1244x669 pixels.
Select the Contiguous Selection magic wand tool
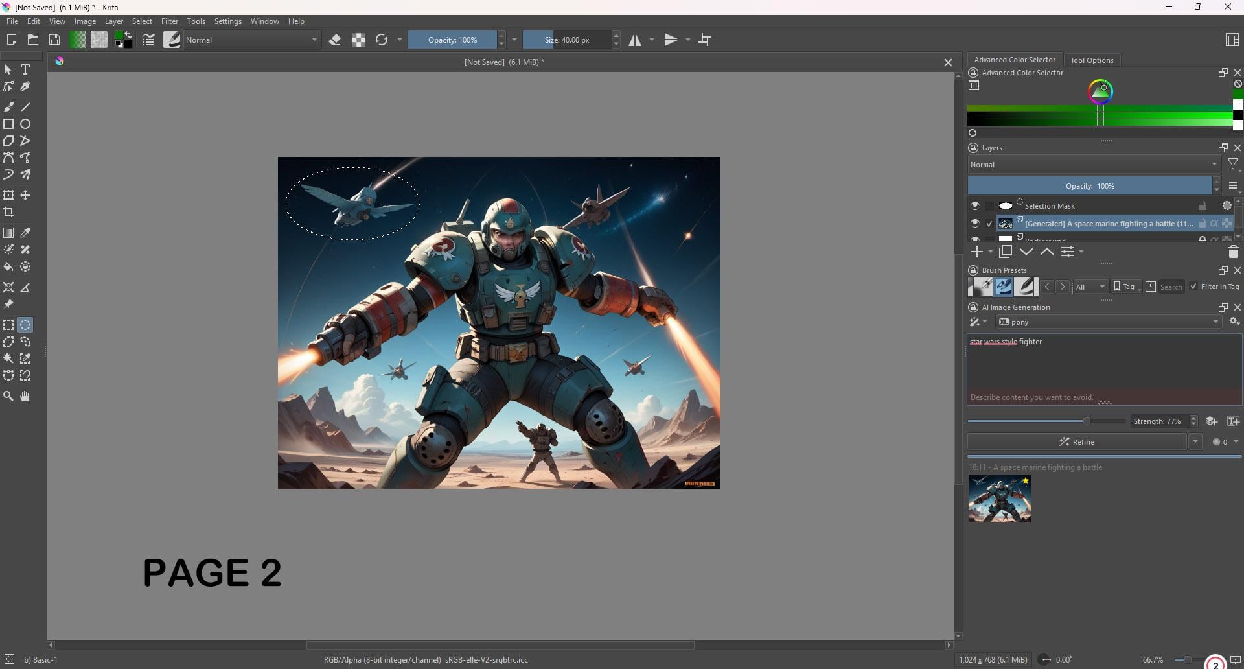(x=8, y=358)
